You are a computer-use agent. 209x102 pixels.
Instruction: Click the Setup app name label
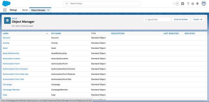pyautogui.click(x=13, y=10)
